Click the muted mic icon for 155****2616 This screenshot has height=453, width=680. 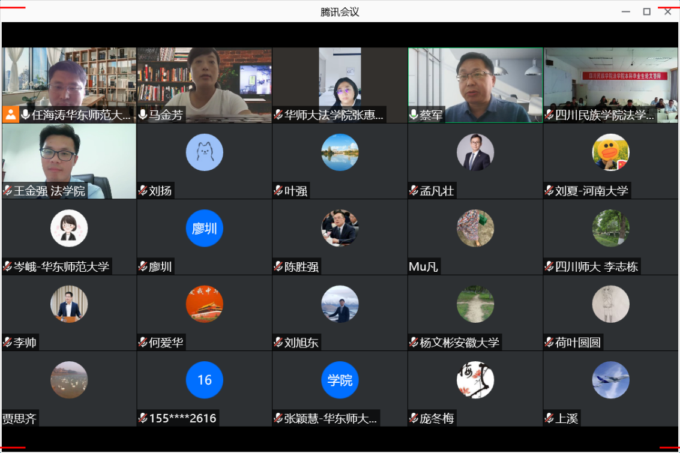click(x=143, y=418)
